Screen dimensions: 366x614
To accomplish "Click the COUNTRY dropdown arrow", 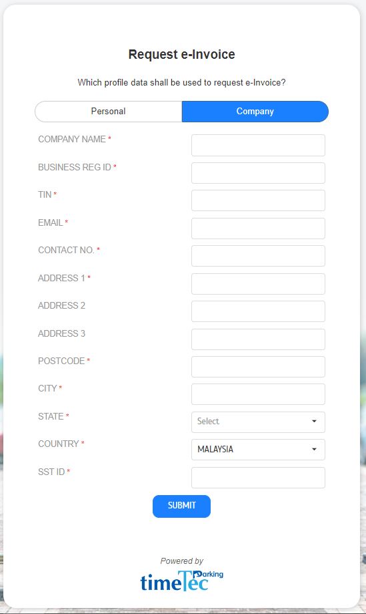I will (314, 449).
